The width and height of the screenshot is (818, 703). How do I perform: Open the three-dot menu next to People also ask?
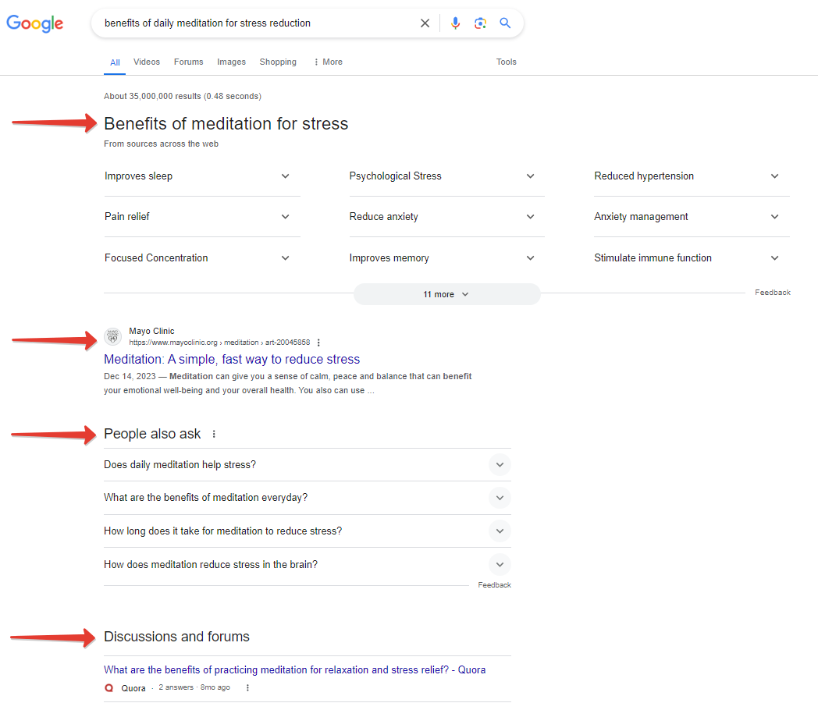pyautogui.click(x=214, y=434)
